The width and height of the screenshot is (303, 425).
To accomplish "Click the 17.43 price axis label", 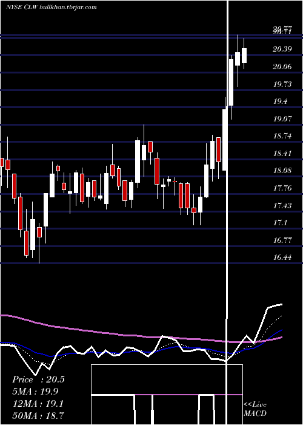I will (x=282, y=206).
